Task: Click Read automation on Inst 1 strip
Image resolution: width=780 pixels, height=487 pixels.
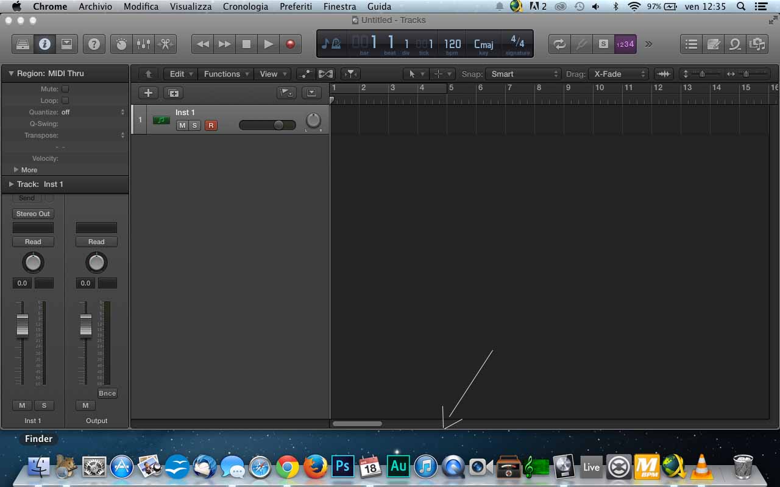Action: [33, 242]
